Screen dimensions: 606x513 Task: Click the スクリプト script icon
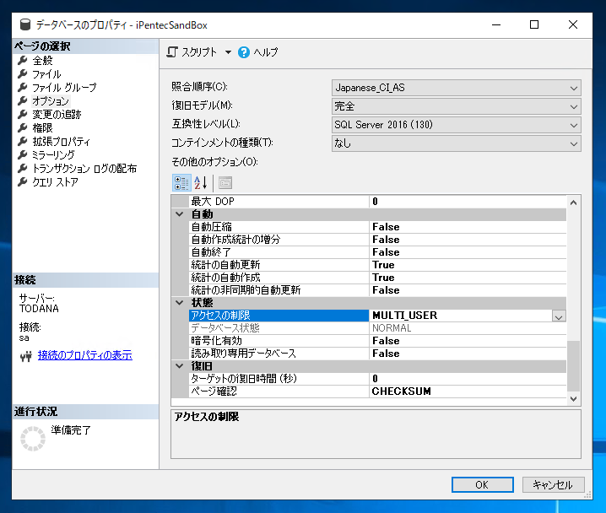tap(172, 51)
